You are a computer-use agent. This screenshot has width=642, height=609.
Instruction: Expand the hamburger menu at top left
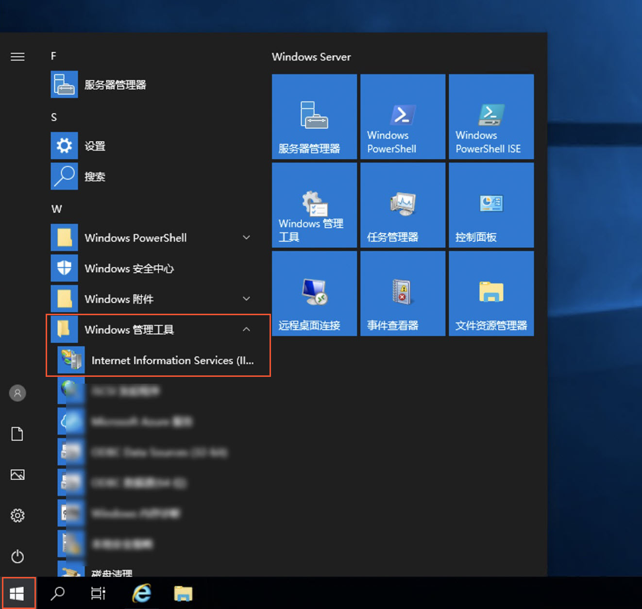tap(17, 57)
